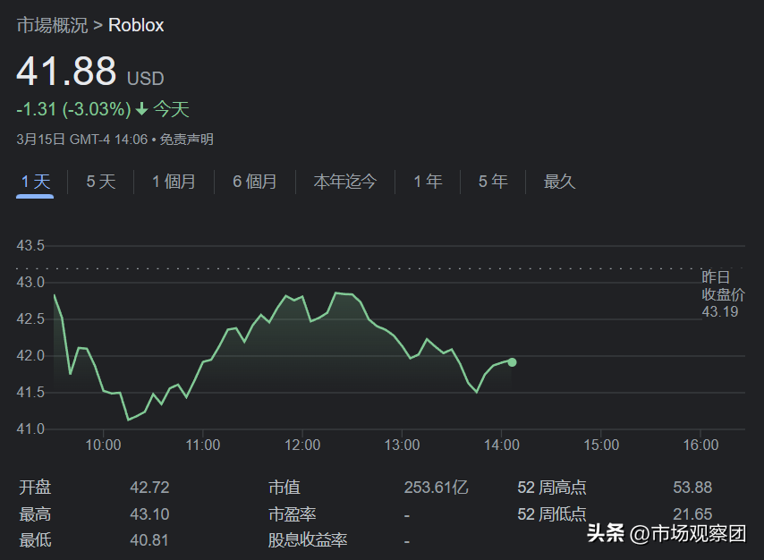Select the 最久 maximum range tab
This screenshot has height=560, width=764.
click(x=559, y=182)
